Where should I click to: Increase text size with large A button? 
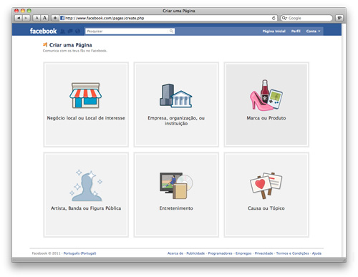44,18
